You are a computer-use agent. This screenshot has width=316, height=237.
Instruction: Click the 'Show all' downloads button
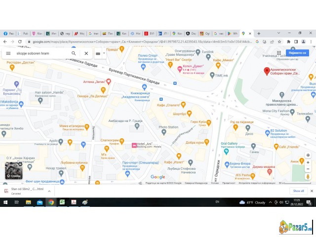[x=298, y=191]
